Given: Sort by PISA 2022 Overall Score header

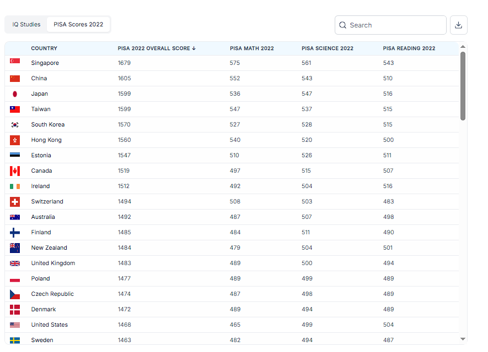Looking at the screenshot, I should [157, 48].
